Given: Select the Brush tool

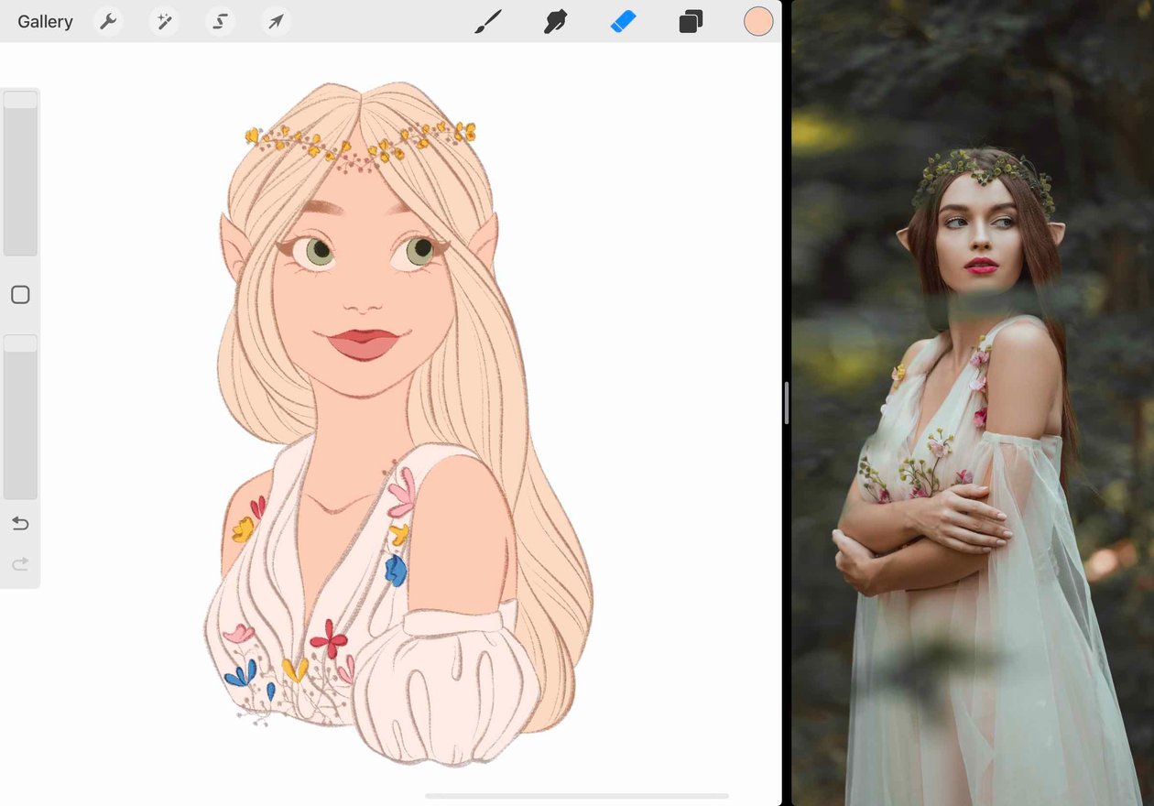Looking at the screenshot, I should click(488, 21).
